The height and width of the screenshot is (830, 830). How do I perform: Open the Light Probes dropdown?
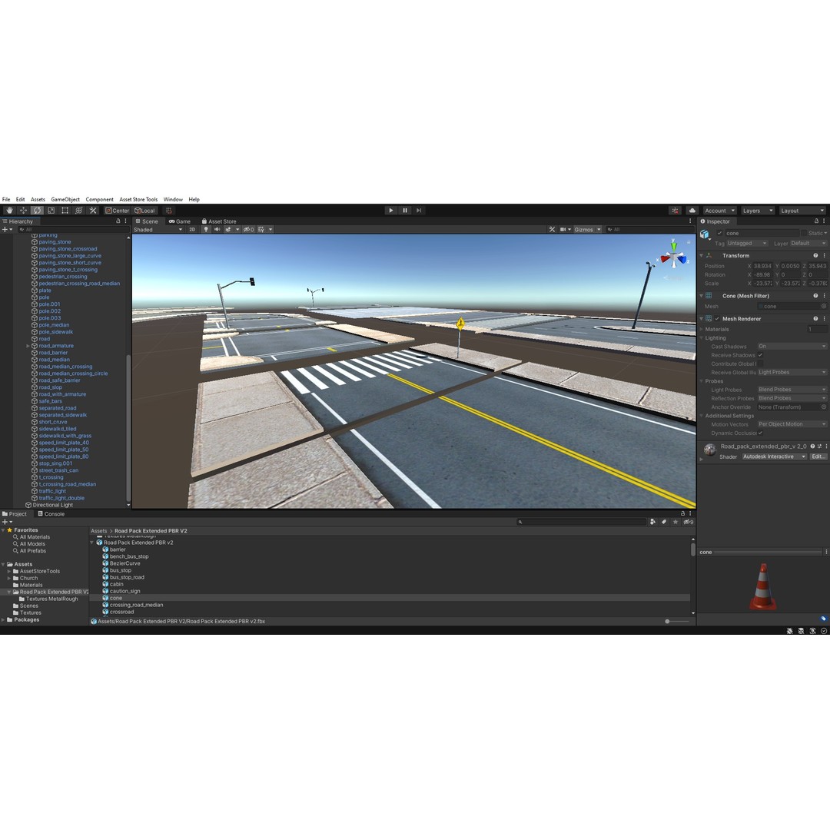[792, 390]
